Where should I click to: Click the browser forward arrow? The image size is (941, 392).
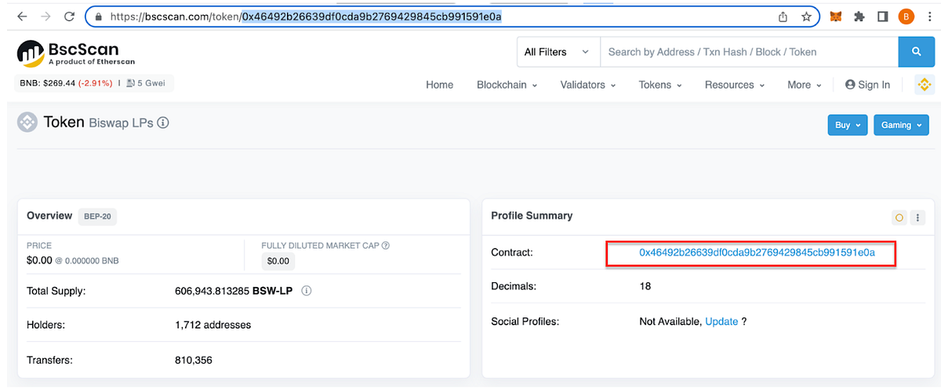pyautogui.click(x=45, y=16)
